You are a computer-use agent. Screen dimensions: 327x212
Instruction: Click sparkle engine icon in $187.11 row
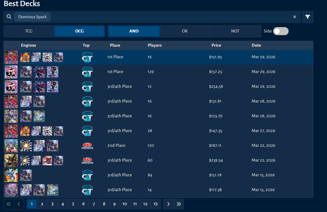(x=26, y=146)
